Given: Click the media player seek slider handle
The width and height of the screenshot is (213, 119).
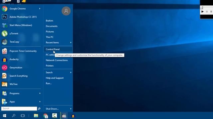Looking at the screenshot, I should (x=202, y=7).
